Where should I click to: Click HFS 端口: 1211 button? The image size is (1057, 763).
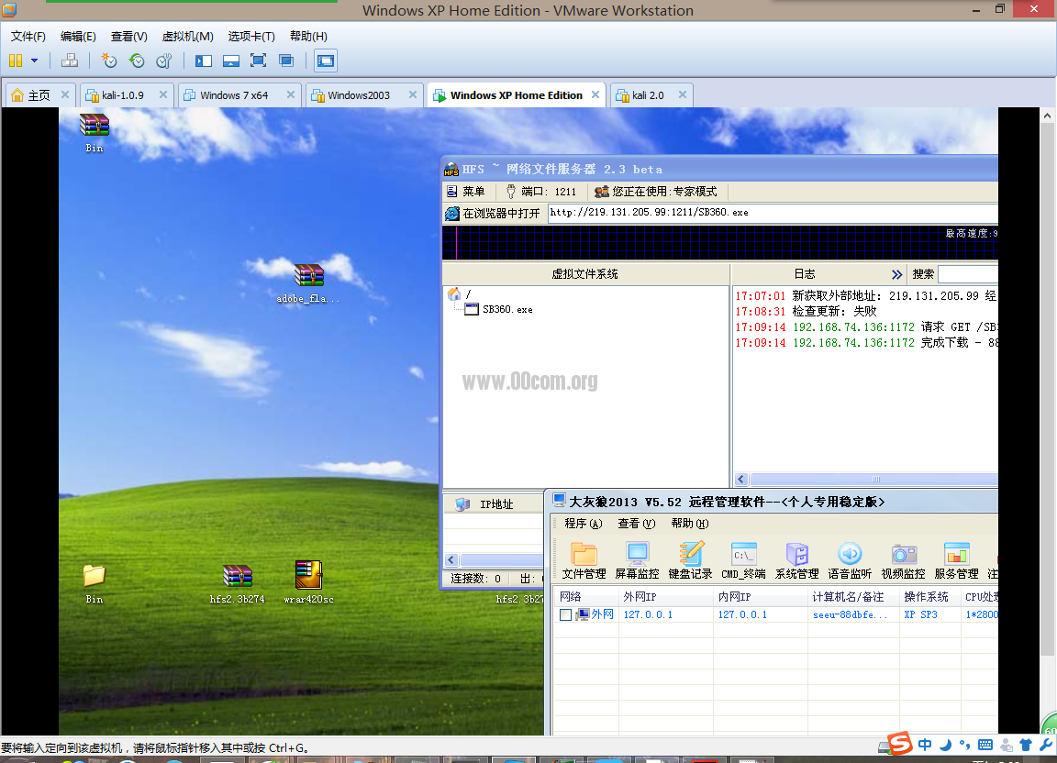point(540,192)
